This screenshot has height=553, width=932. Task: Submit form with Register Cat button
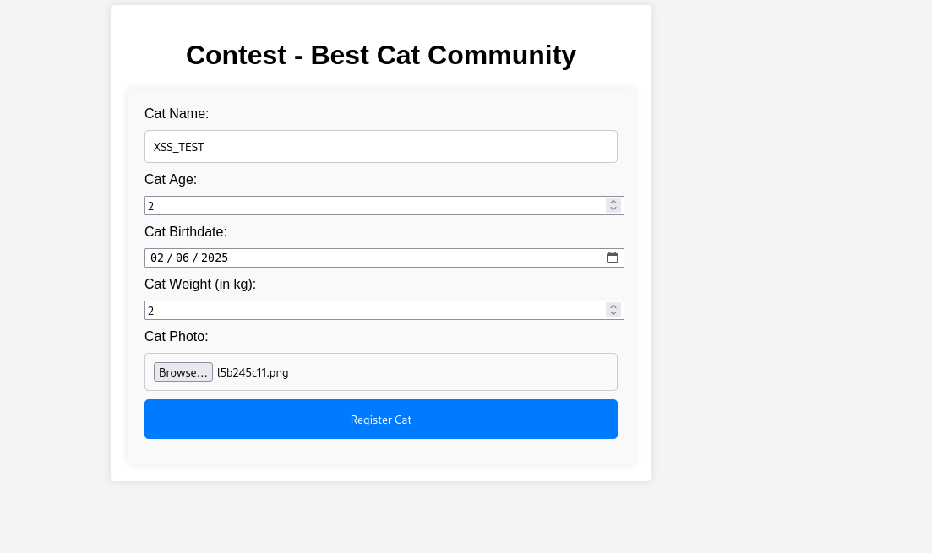coord(381,420)
